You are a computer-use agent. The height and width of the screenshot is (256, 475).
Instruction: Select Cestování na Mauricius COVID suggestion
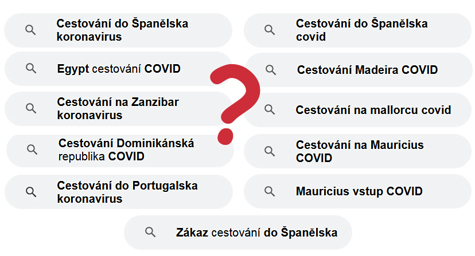(360, 151)
